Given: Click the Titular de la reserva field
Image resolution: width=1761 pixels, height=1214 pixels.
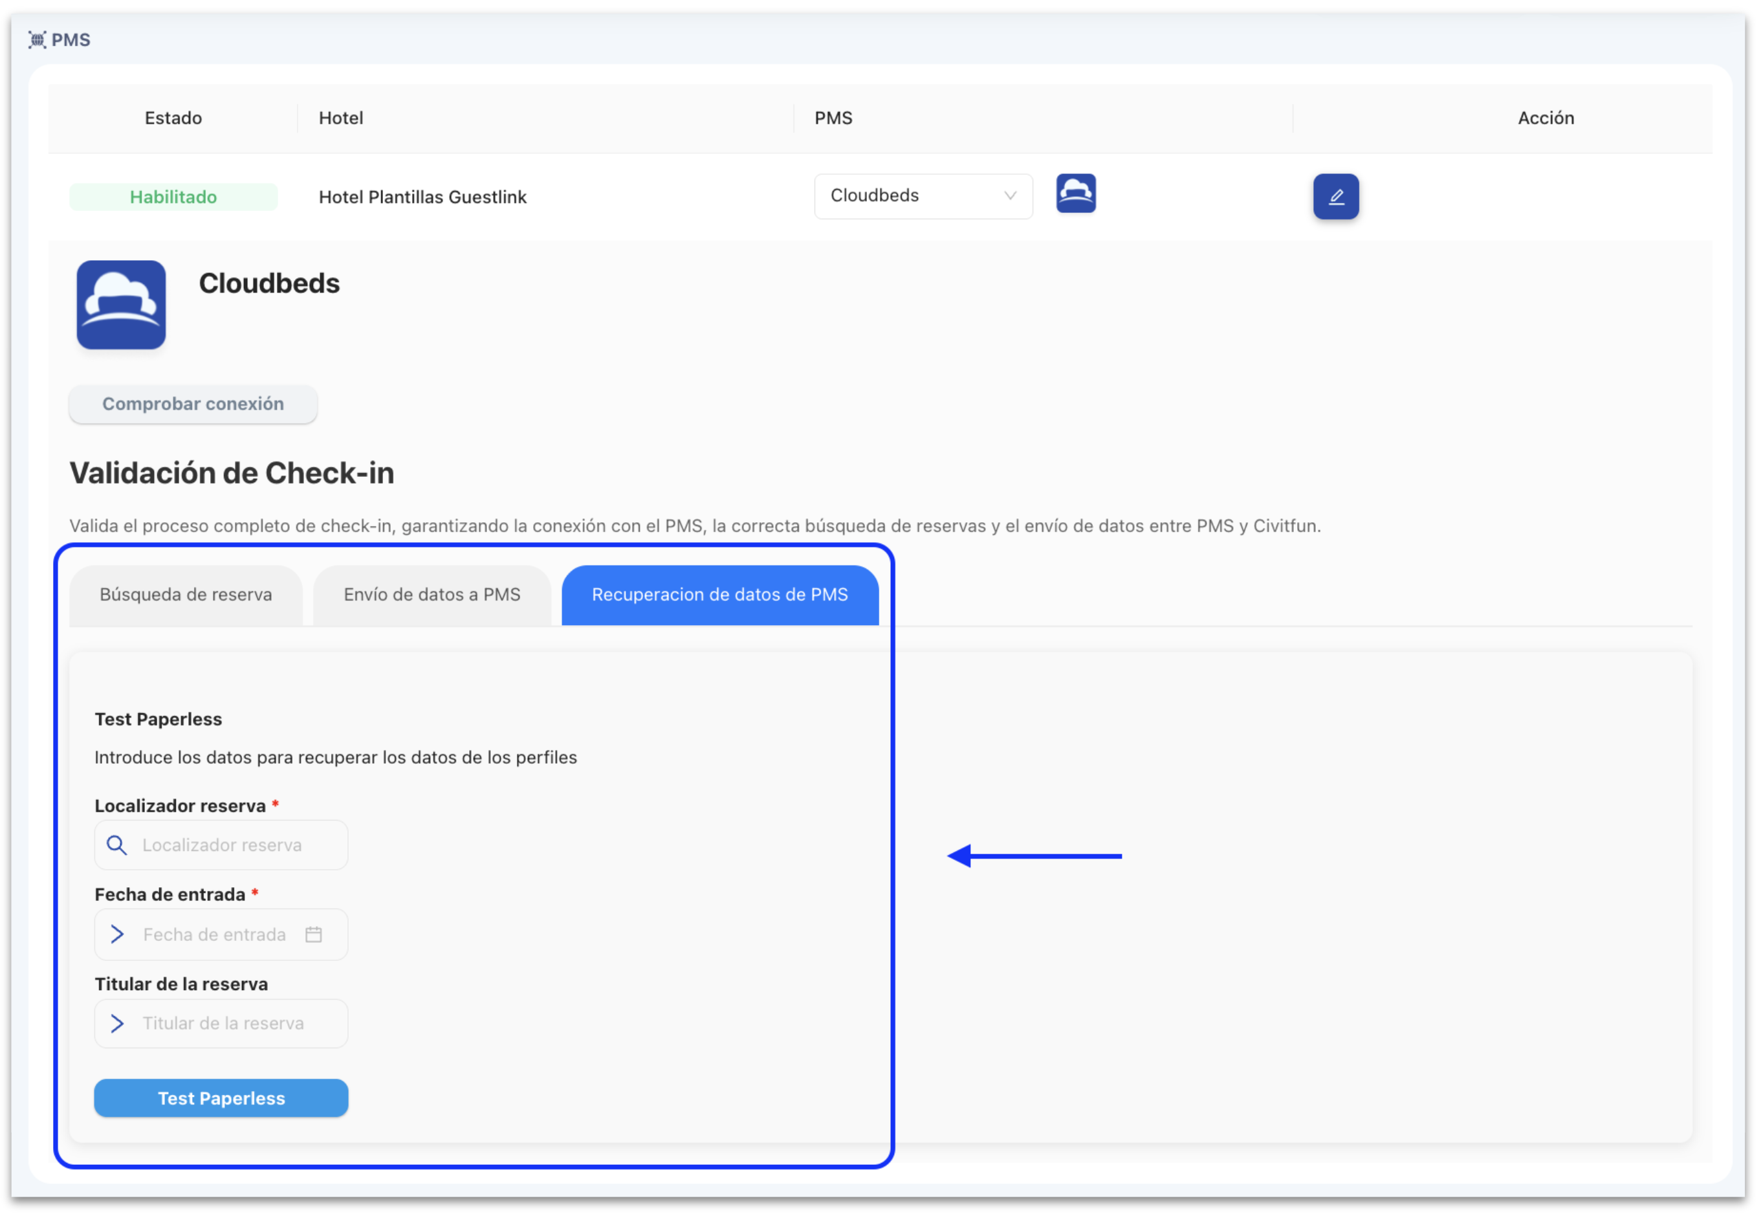Looking at the screenshot, I should click(x=221, y=1023).
